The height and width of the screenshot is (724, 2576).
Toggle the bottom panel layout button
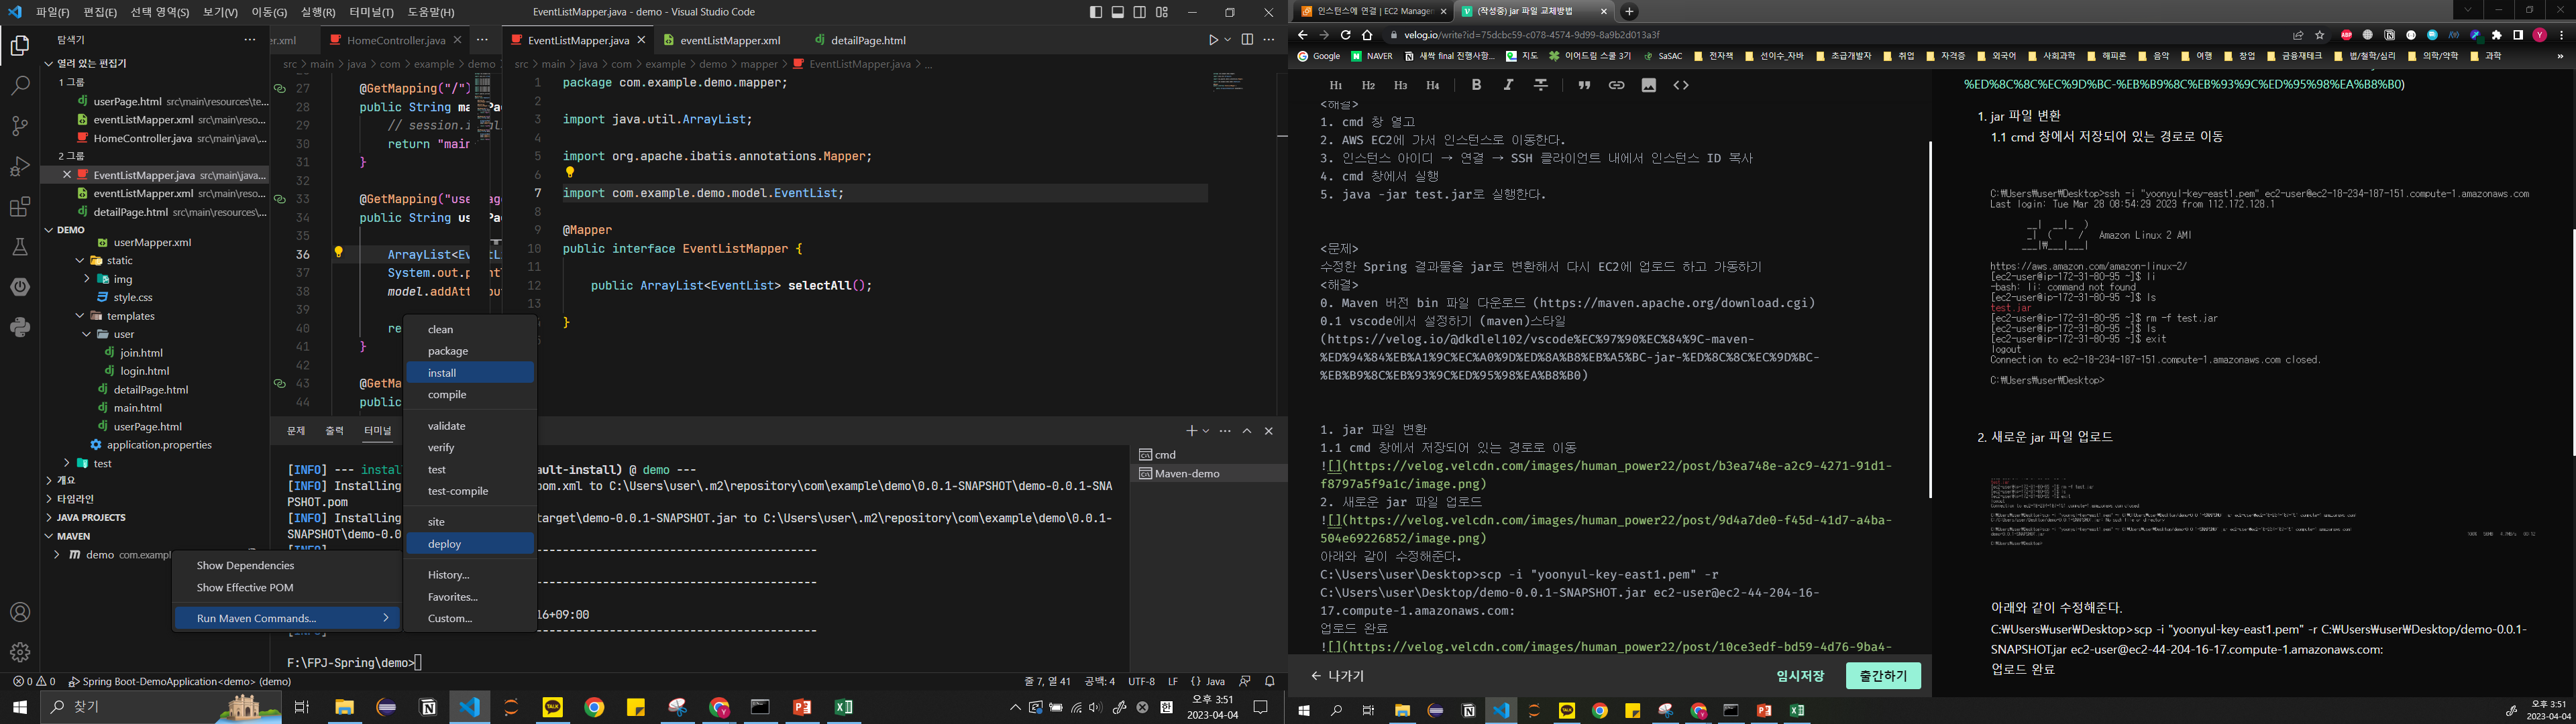pos(1118,12)
